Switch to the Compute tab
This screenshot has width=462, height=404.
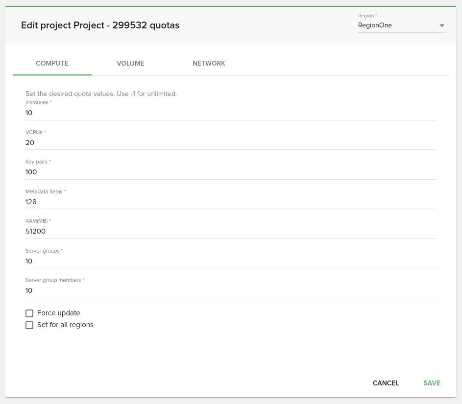[52, 63]
